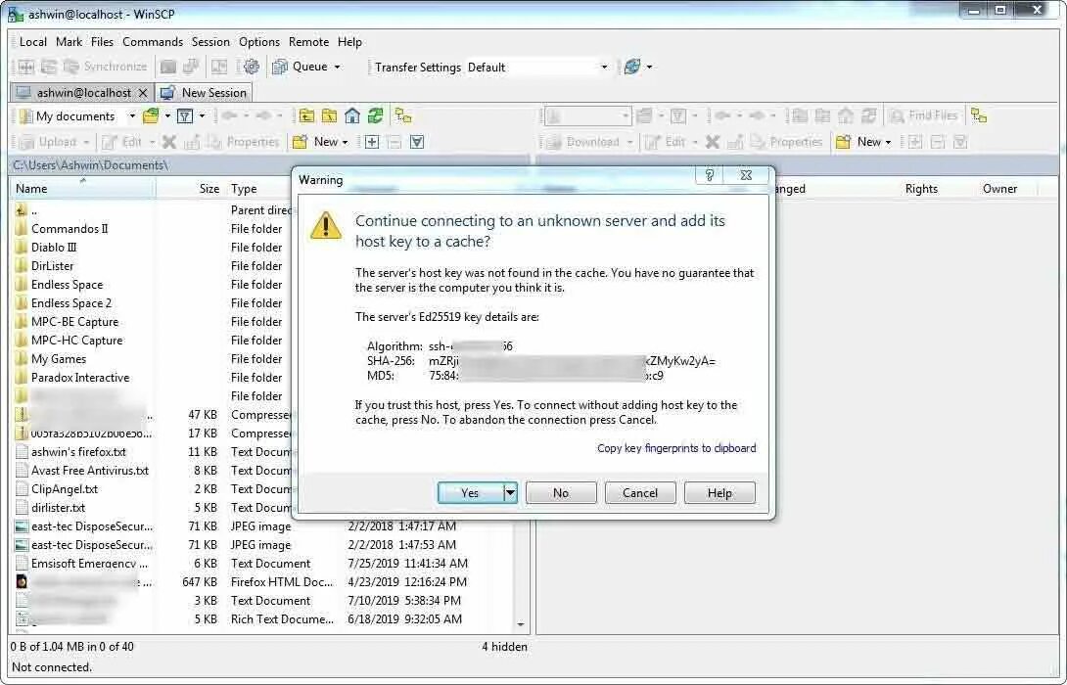The height and width of the screenshot is (685, 1067).
Task: Click the globe update icon in toolbar
Action: [632, 67]
